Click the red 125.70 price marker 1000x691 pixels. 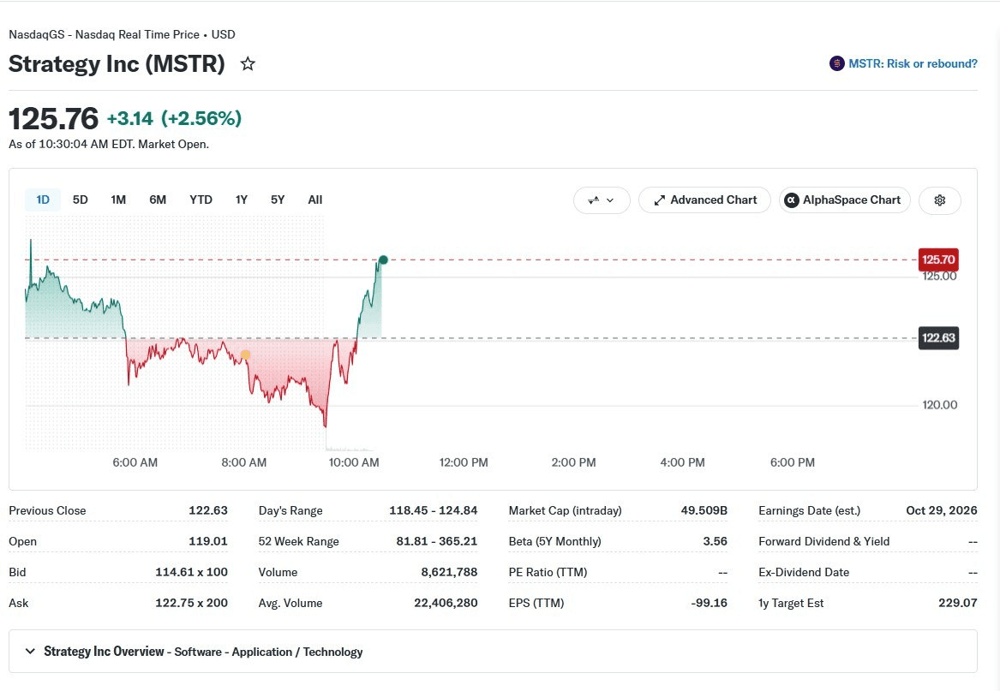point(938,259)
